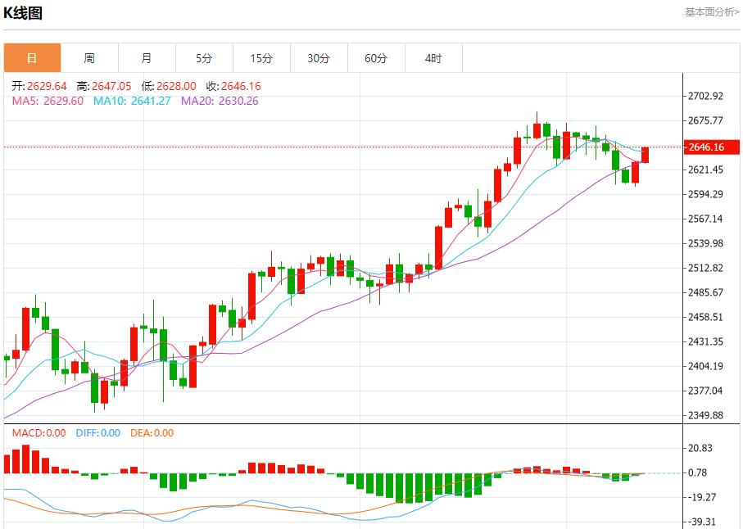This screenshot has height=529, width=743.
Task: Click the MACD indicator label
Action: pos(39,433)
